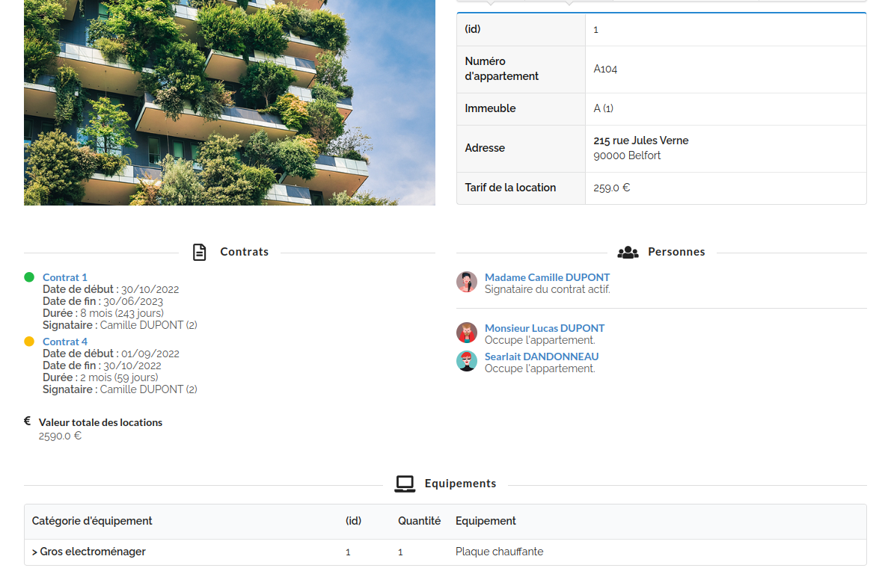Expand the Gros electroménager category row

tap(89, 552)
